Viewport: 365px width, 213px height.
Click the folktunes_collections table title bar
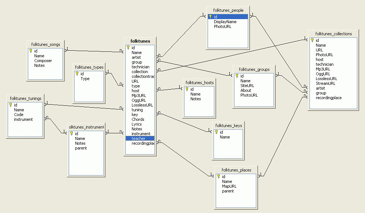click(333, 34)
